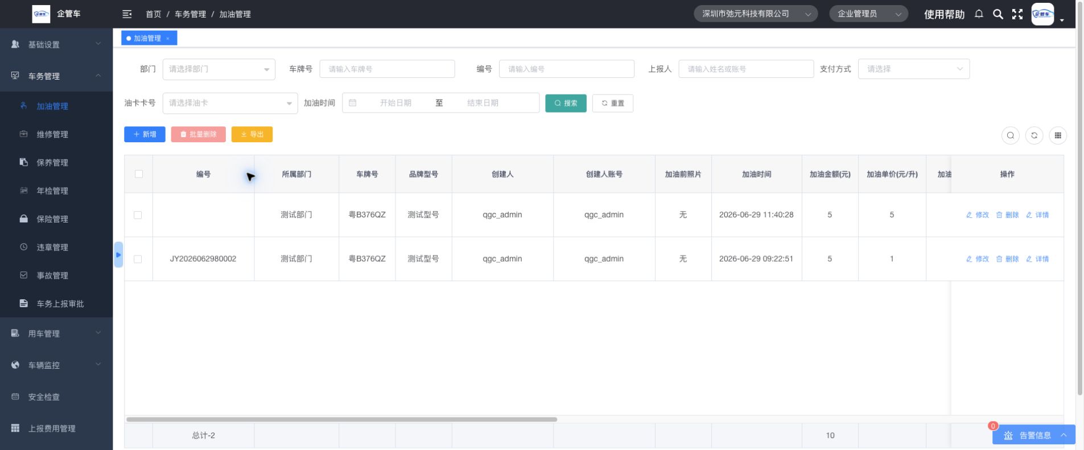
Task: Click 详情 for row JY2026062980002
Action: point(1037,259)
